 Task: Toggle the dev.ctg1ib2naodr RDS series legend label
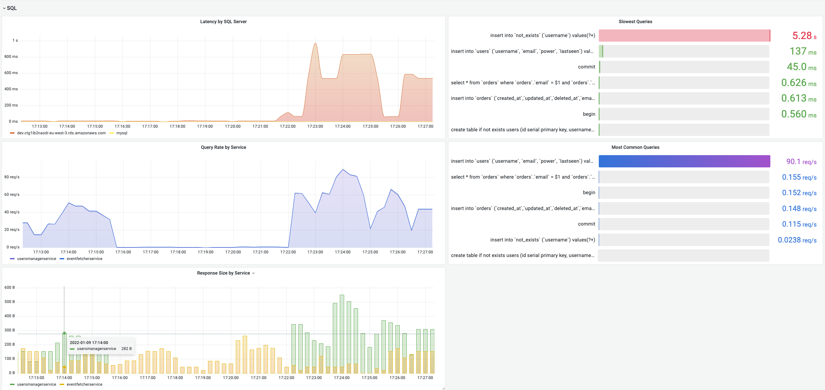coord(61,133)
